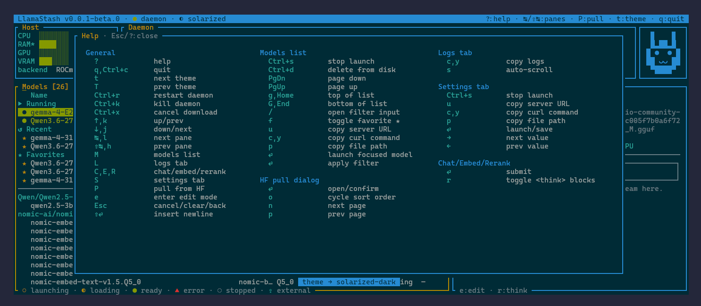
Task: Click the 'cancel download' help entry
Action: click(185, 112)
